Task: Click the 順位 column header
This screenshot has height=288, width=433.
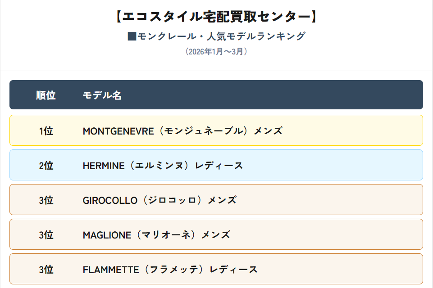Action: [46, 95]
